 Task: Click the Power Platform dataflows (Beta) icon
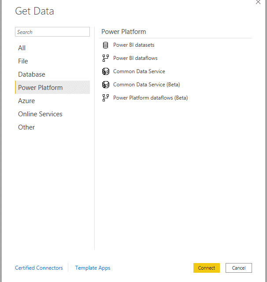click(x=105, y=98)
